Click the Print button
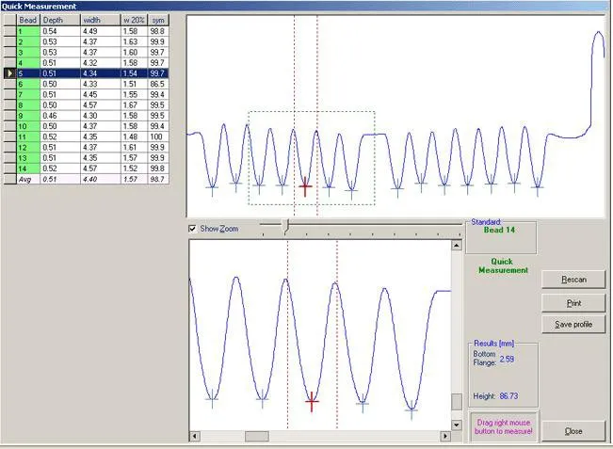 tap(573, 303)
